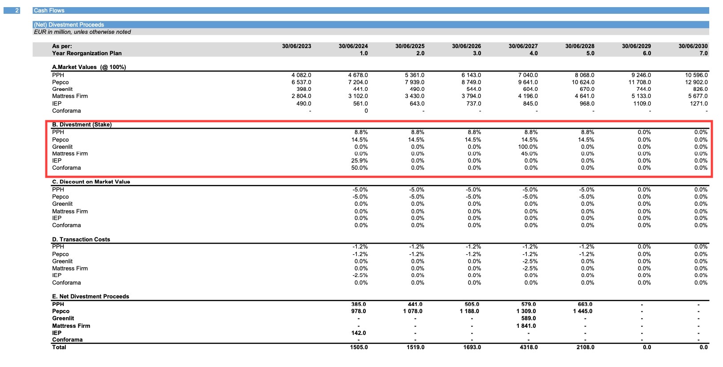Select reorganization plan year "7.0"

pos(703,53)
